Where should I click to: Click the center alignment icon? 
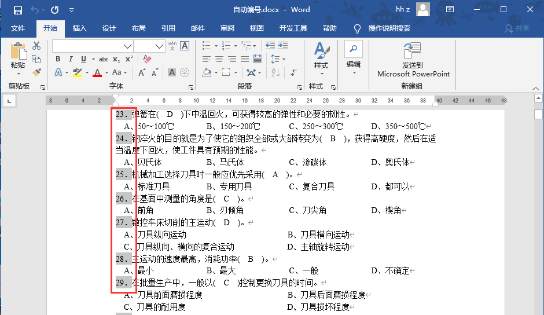point(219,59)
